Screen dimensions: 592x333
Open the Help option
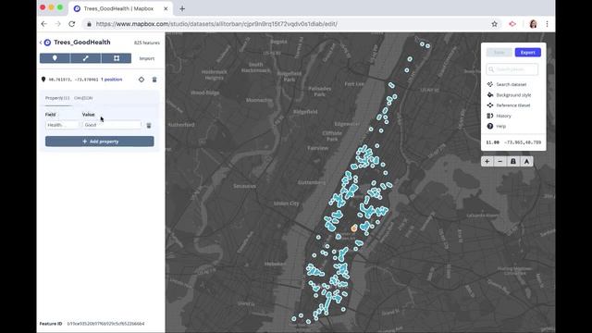497,126
